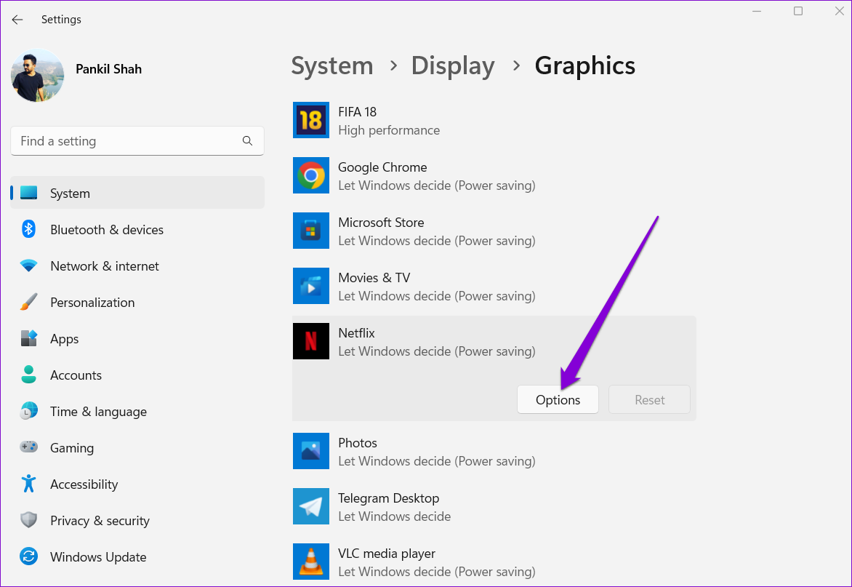Open Personalization settings page
852x587 pixels.
(92, 303)
